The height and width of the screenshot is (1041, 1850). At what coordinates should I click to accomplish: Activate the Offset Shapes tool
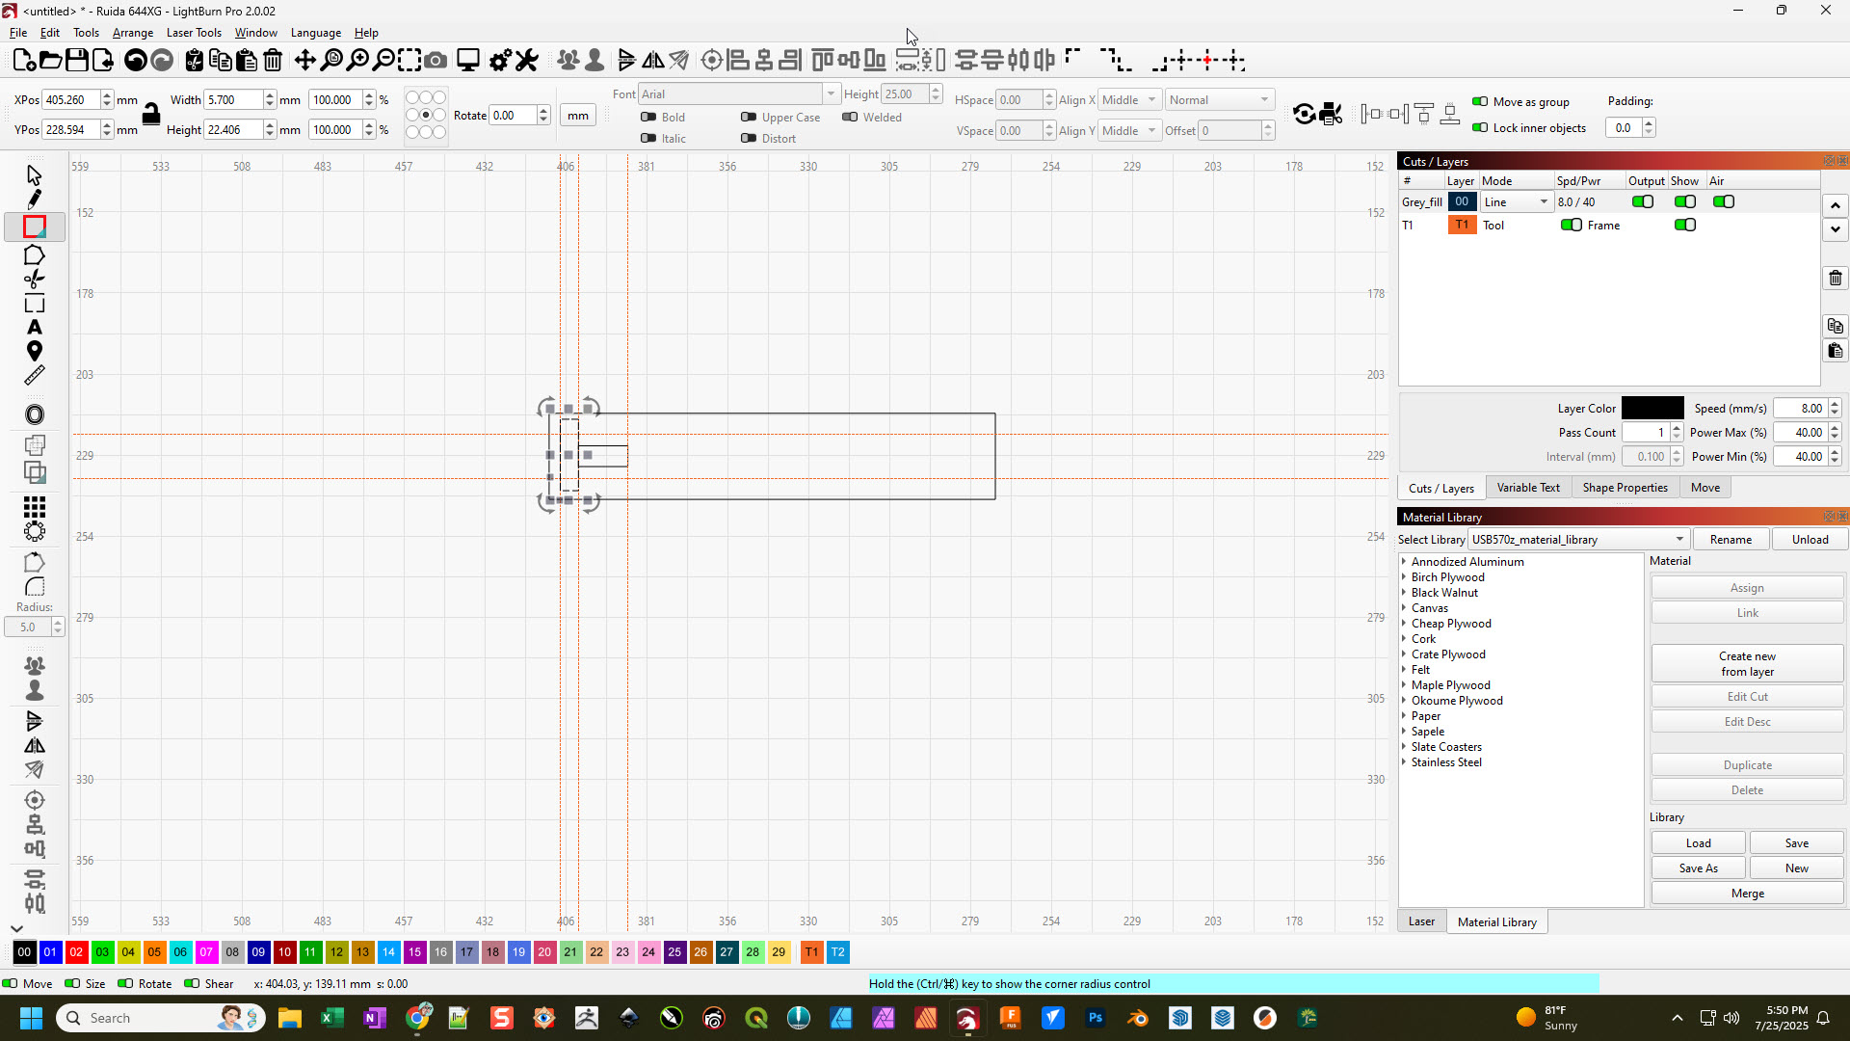point(34,414)
